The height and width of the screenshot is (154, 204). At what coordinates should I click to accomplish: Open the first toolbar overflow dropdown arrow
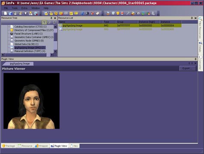pyautogui.click(x=41, y=15)
